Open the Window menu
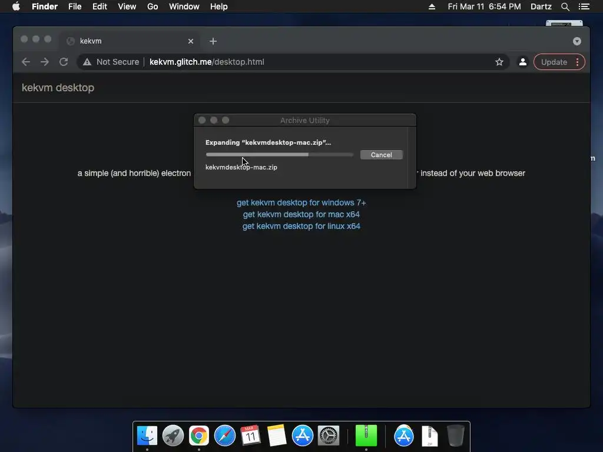Screen dimensions: 603x452 pos(184,6)
